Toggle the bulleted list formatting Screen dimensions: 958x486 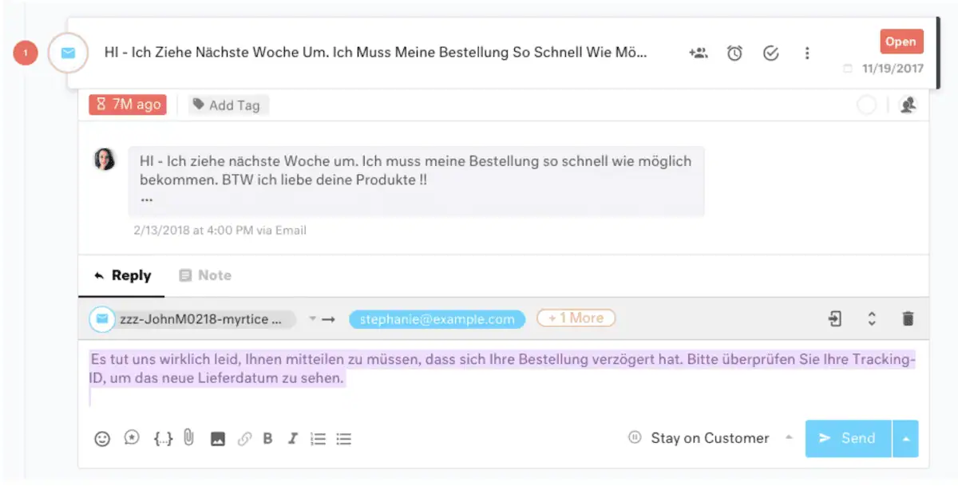tap(344, 438)
